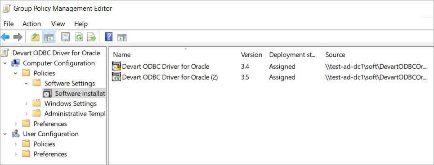This screenshot has width=434, height=165.
Task: Click the Administrative Templates folder icon
Action: 37,113
